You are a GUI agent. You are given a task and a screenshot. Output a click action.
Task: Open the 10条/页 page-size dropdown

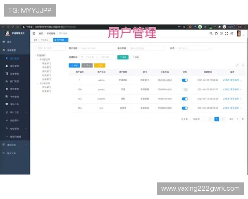tap(198, 119)
